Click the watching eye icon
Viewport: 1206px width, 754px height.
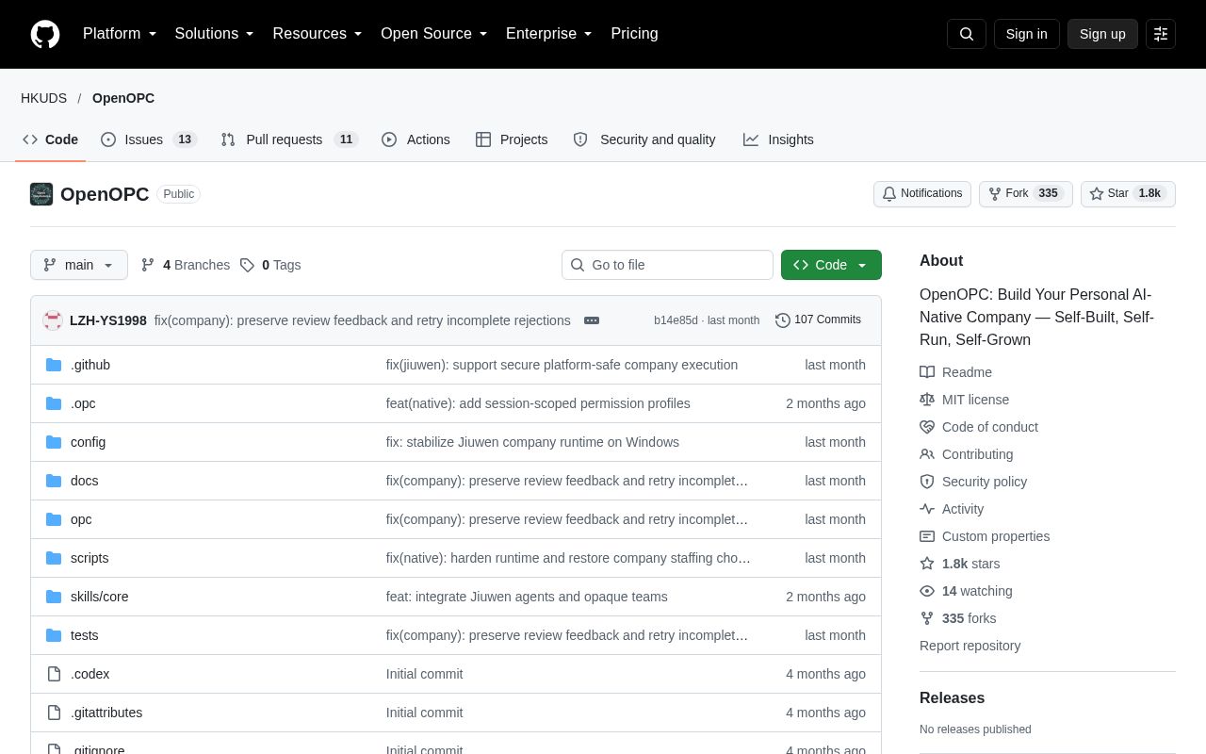927,591
